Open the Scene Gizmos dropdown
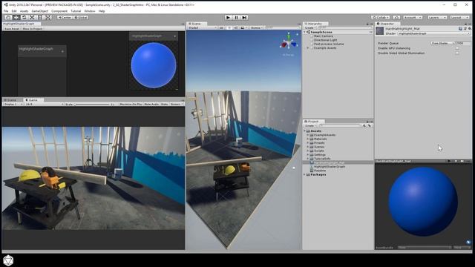Screen dimensions: 475x267 click(257, 28)
